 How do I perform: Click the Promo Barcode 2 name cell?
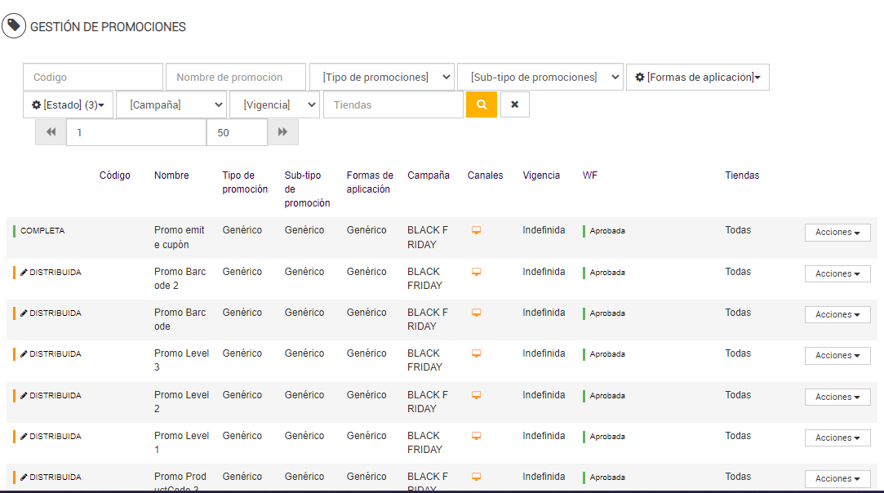tap(180, 278)
